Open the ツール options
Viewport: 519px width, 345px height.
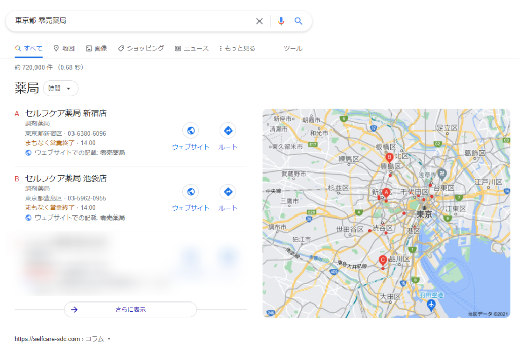(293, 48)
